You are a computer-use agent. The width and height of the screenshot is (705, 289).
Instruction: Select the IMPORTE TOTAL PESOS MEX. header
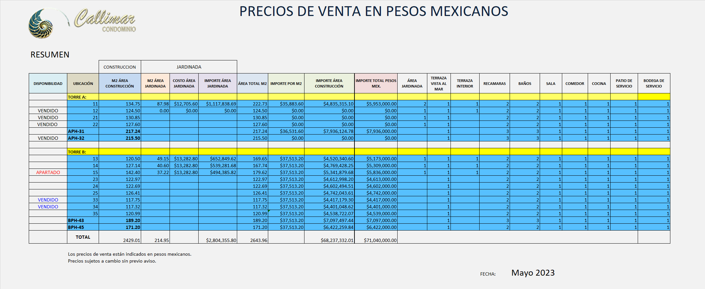(376, 84)
